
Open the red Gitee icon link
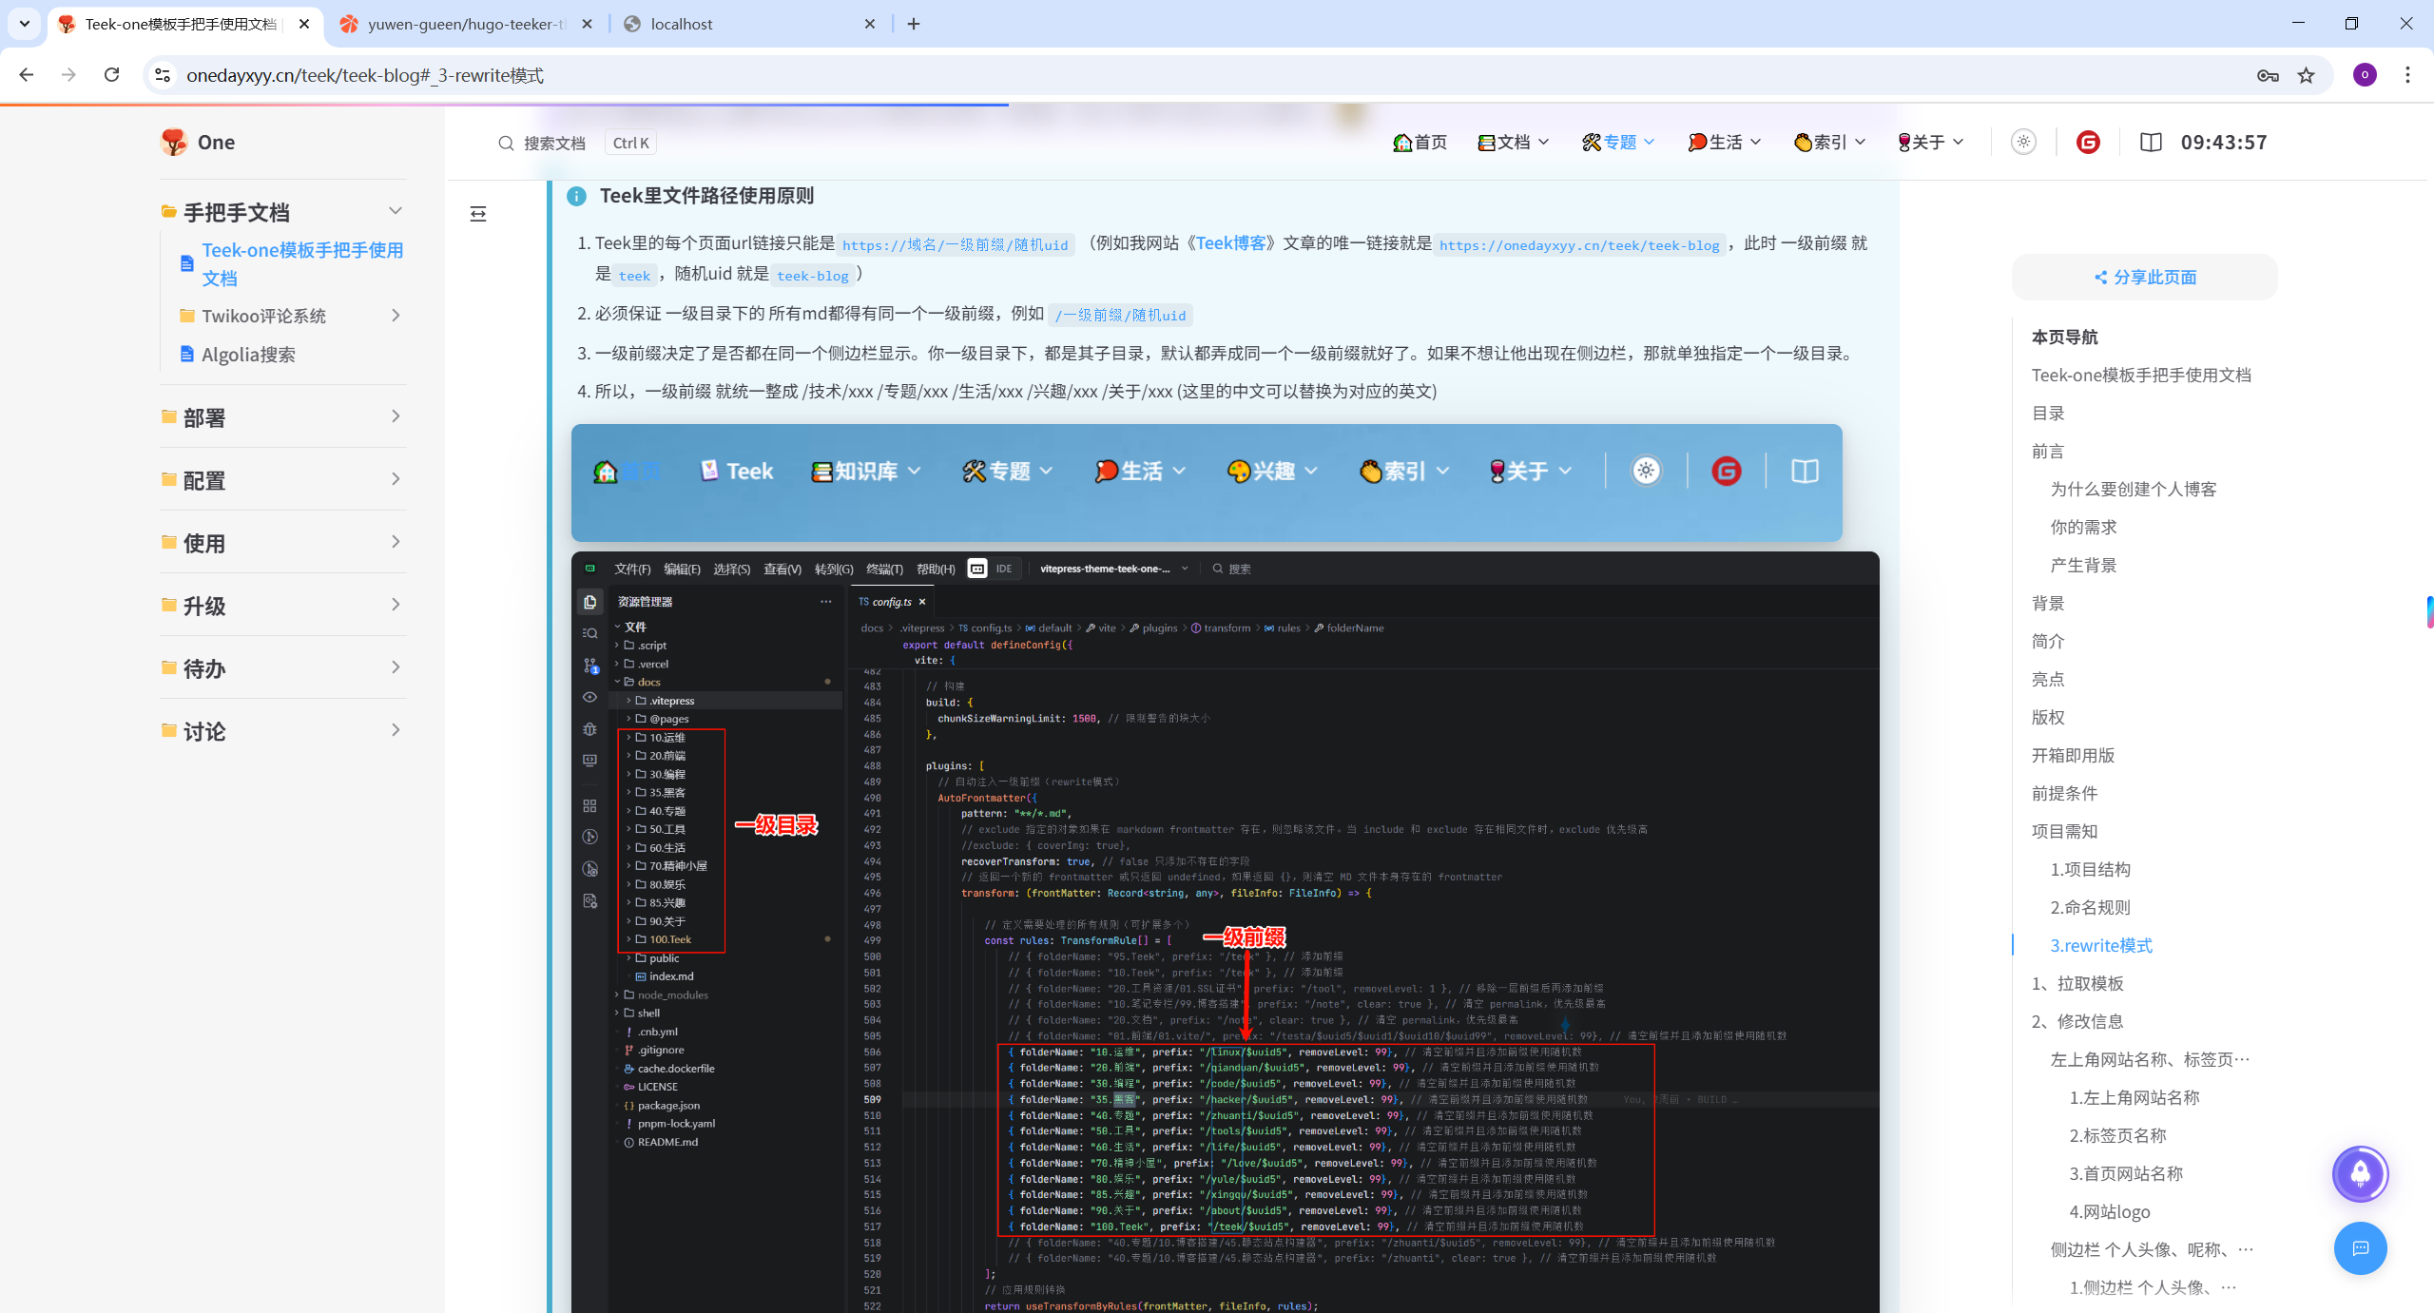click(x=2088, y=143)
